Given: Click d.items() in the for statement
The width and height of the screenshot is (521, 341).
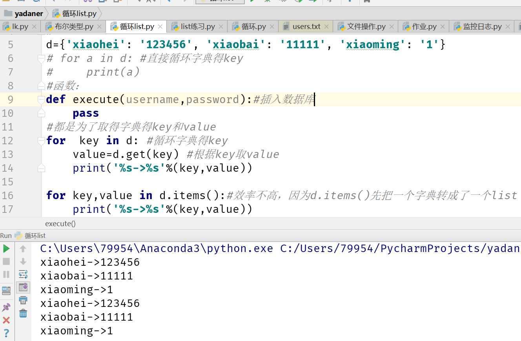Looking at the screenshot, I should pyautogui.click(x=189, y=196).
